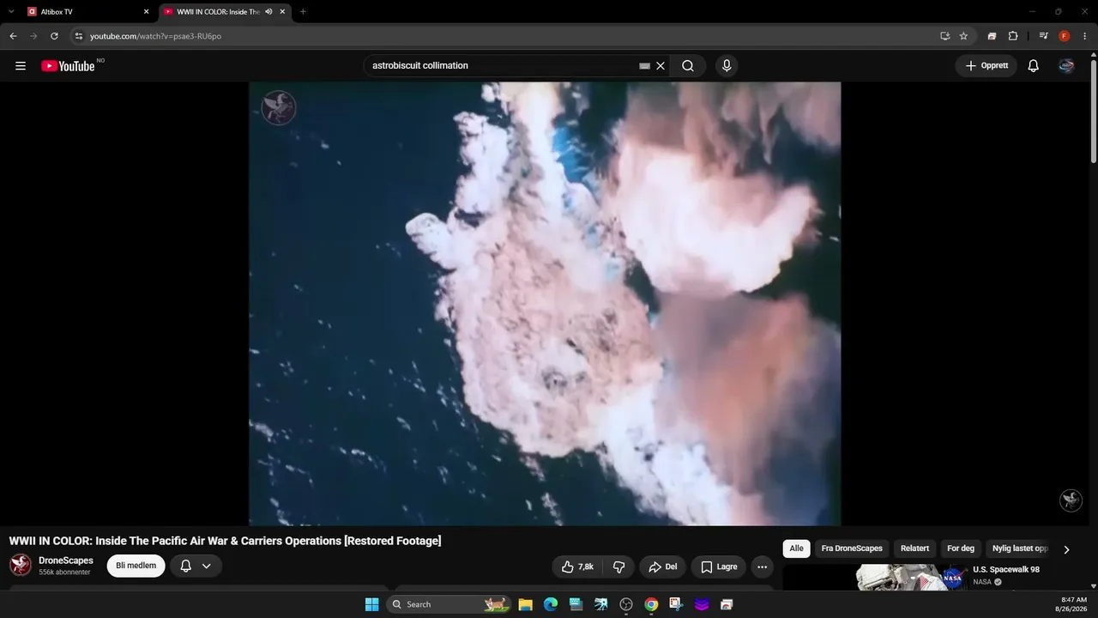Start voice search with the microphone

727,66
